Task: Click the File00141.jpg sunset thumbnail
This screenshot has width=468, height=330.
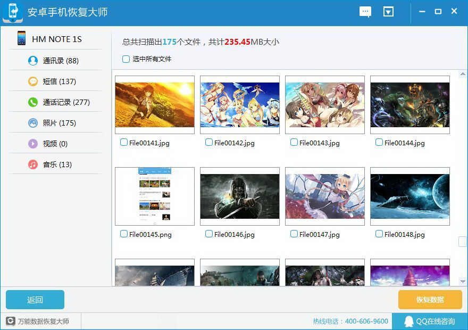Action: coord(155,105)
